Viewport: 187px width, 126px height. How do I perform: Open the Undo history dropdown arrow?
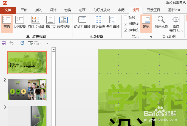[x=16, y=43]
